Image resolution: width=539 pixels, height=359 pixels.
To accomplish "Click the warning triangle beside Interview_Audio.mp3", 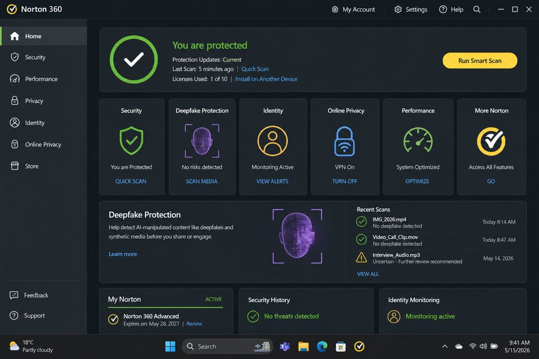I will tap(361, 257).
